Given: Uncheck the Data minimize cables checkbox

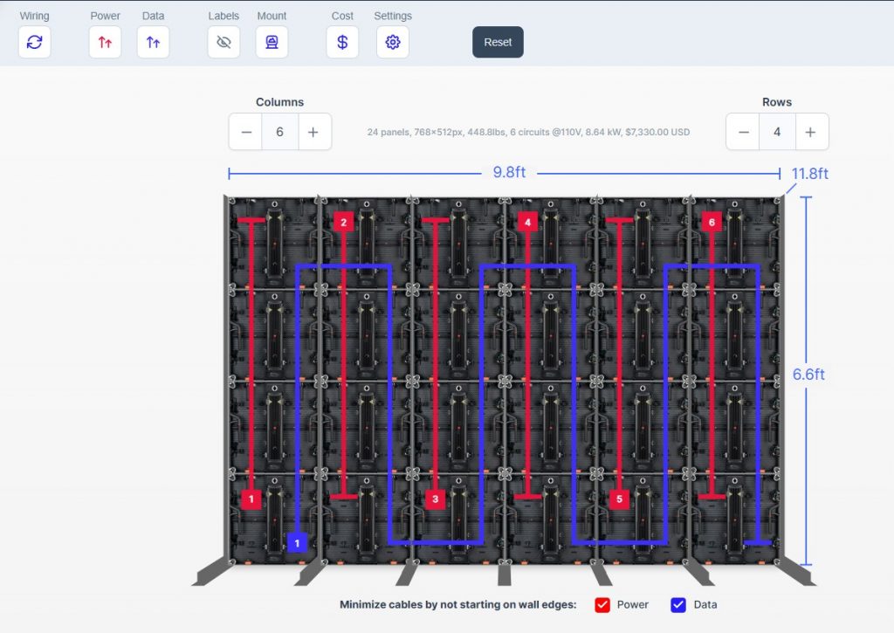Looking at the screenshot, I should click(x=678, y=605).
